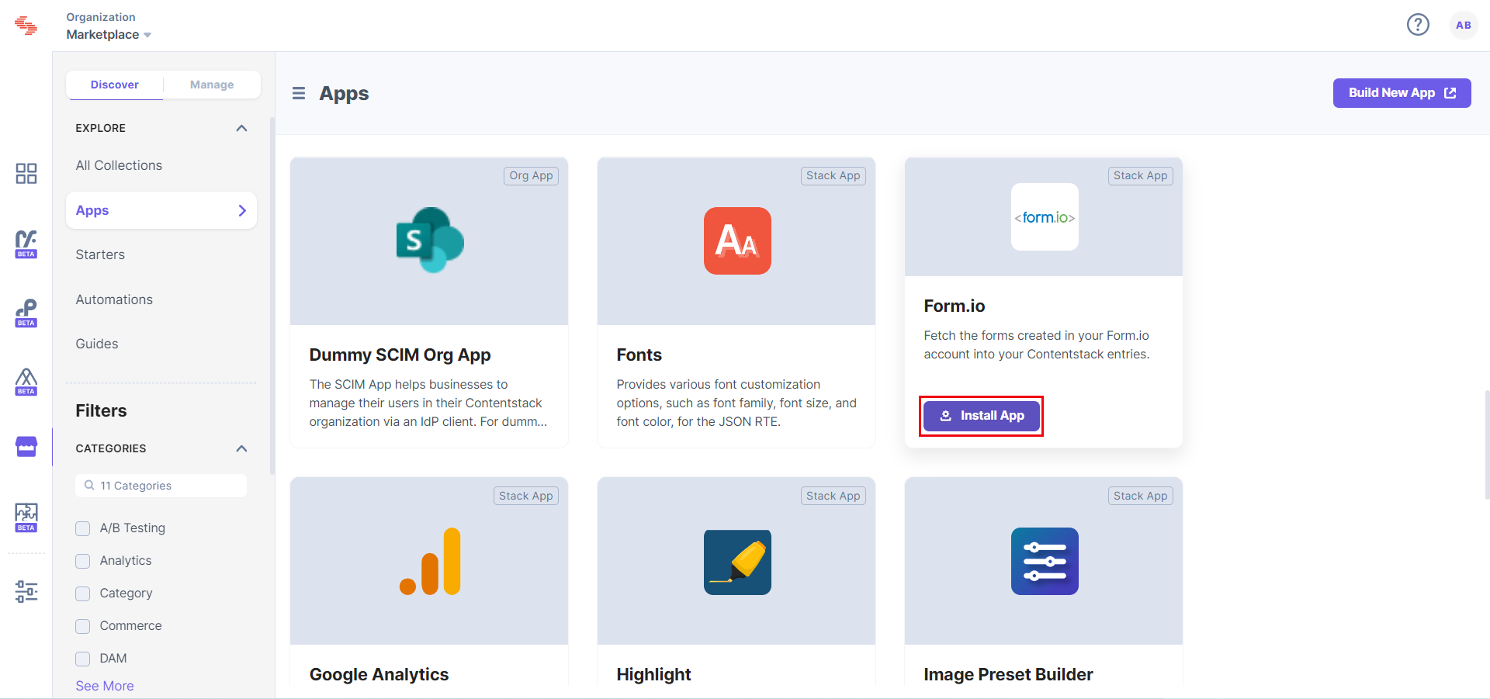
Task: Switch to the Manage tab
Action: coord(212,85)
